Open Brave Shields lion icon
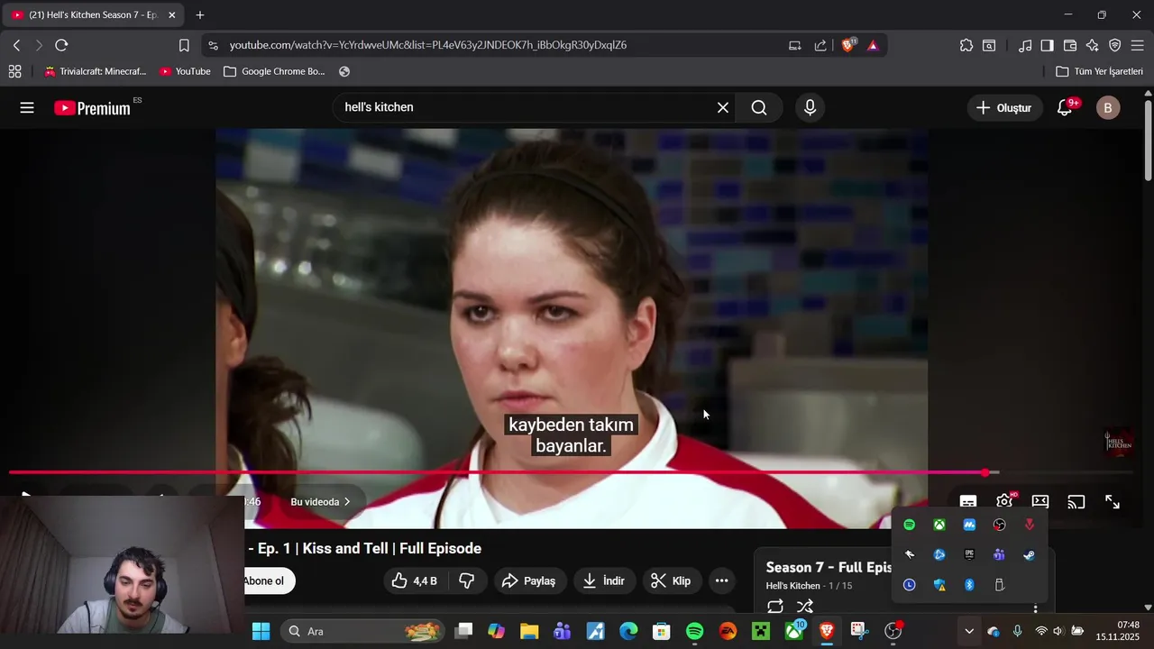The width and height of the screenshot is (1154, 649). tap(848, 45)
